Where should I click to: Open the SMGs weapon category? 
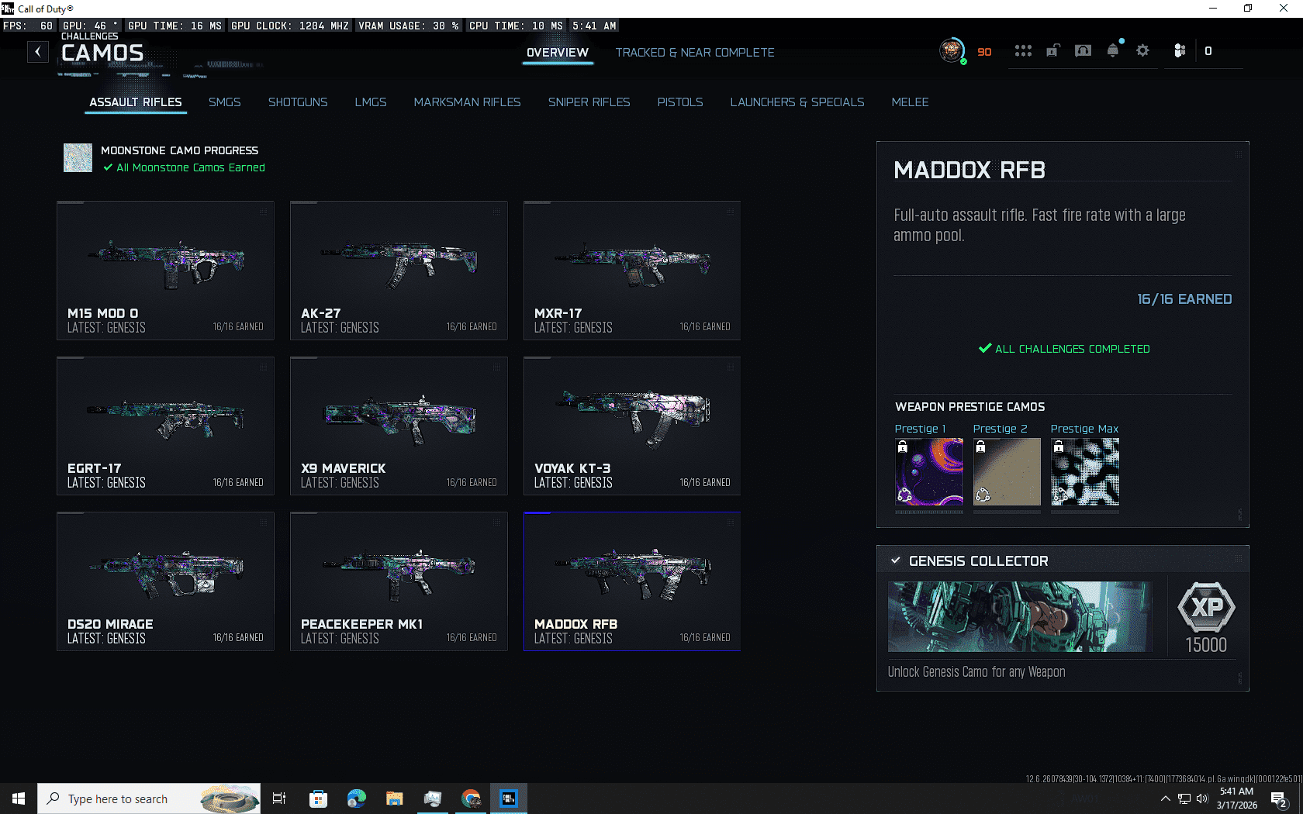pos(224,102)
